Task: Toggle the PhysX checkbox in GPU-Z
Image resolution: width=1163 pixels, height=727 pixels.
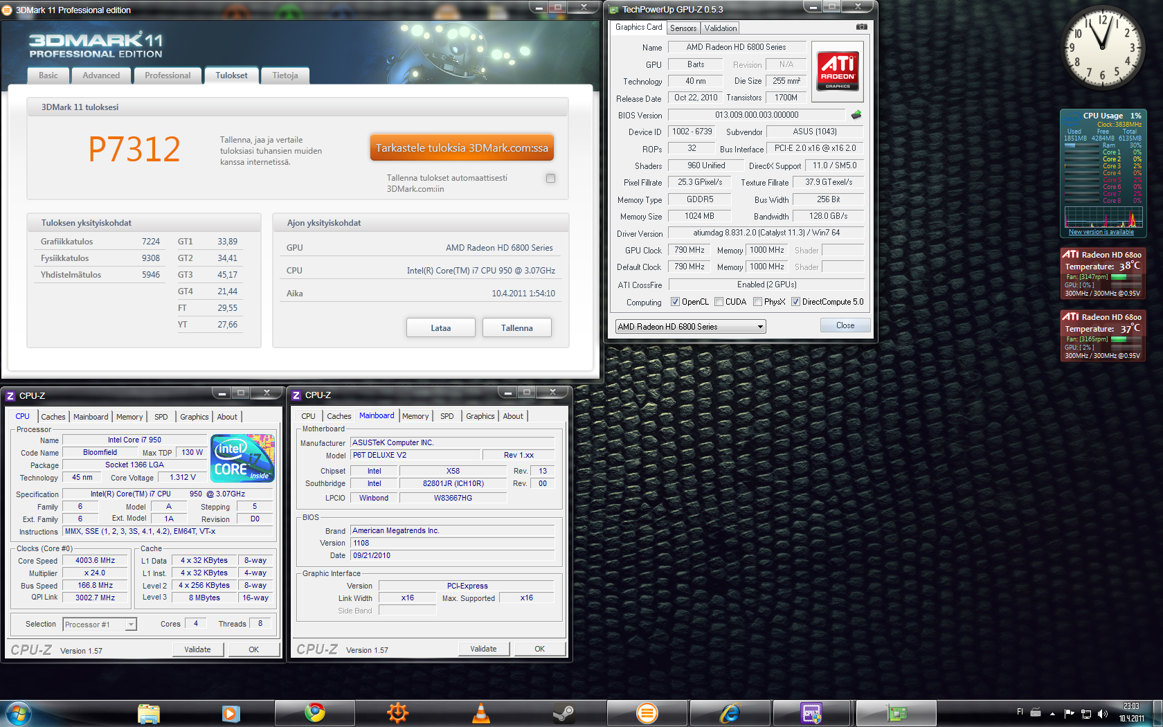Action: pyautogui.click(x=758, y=302)
